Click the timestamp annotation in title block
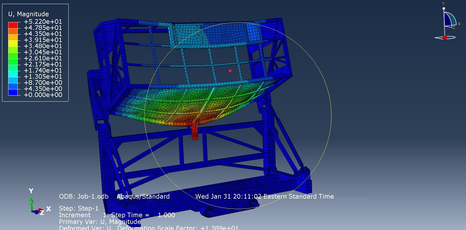Viewport: 466px width, 230px height. click(264, 196)
